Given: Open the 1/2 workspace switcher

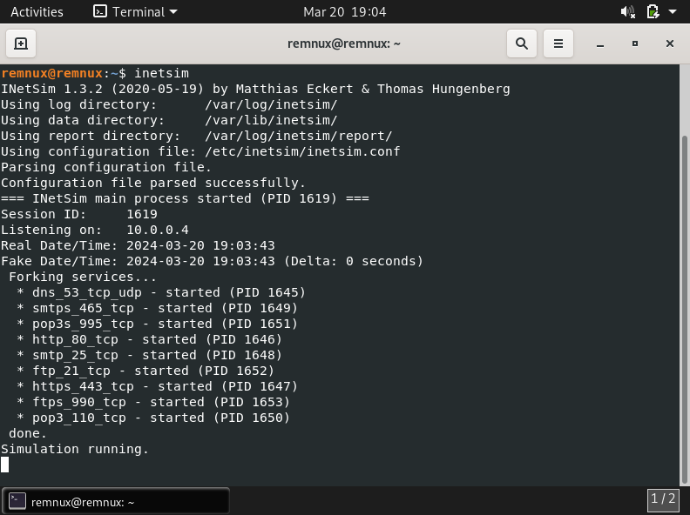Looking at the screenshot, I should coord(663,499).
